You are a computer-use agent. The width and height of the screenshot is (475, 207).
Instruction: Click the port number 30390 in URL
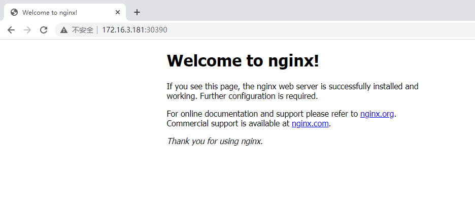[x=157, y=30]
